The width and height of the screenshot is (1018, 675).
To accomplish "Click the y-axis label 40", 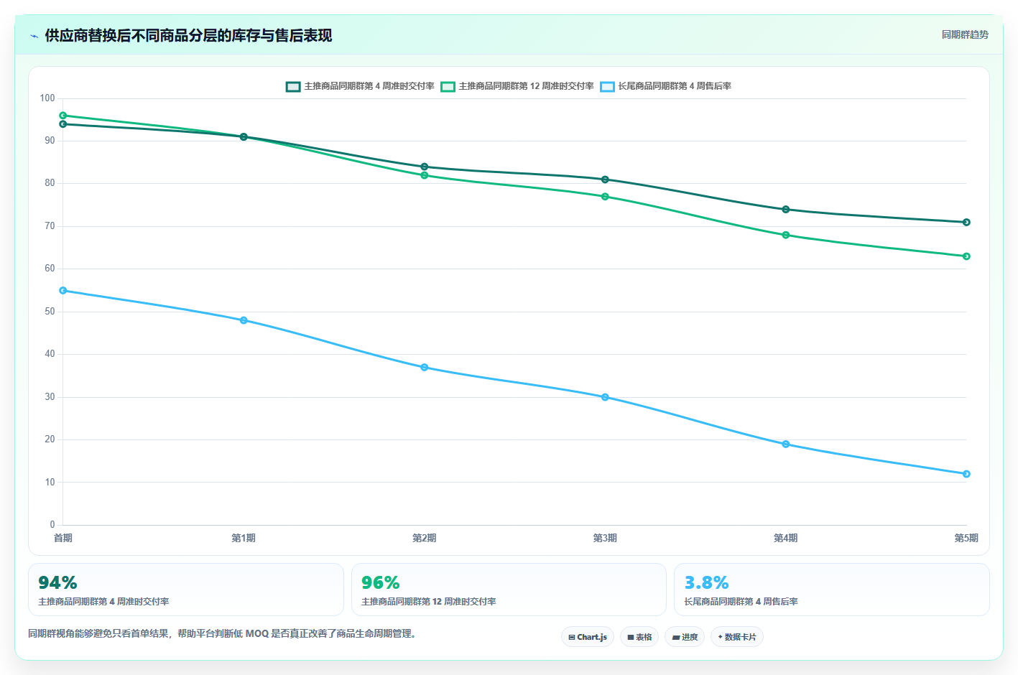I will [x=50, y=354].
